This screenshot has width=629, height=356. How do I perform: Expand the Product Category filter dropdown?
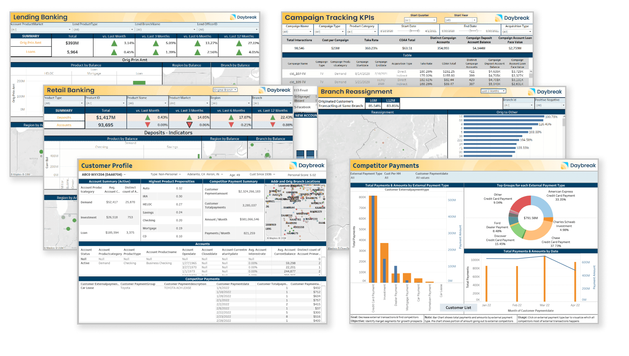pos(362,32)
